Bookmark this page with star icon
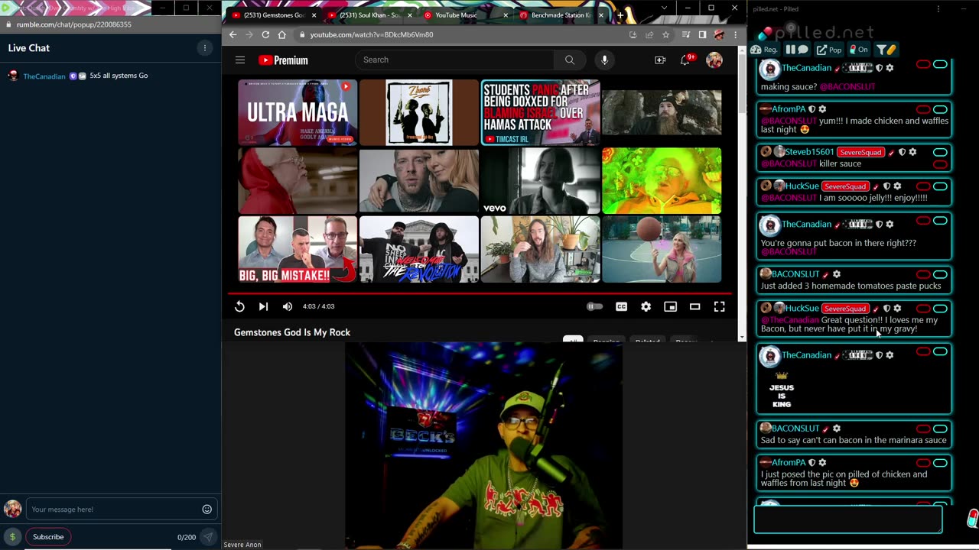The height and width of the screenshot is (550, 979). point(665,34)
